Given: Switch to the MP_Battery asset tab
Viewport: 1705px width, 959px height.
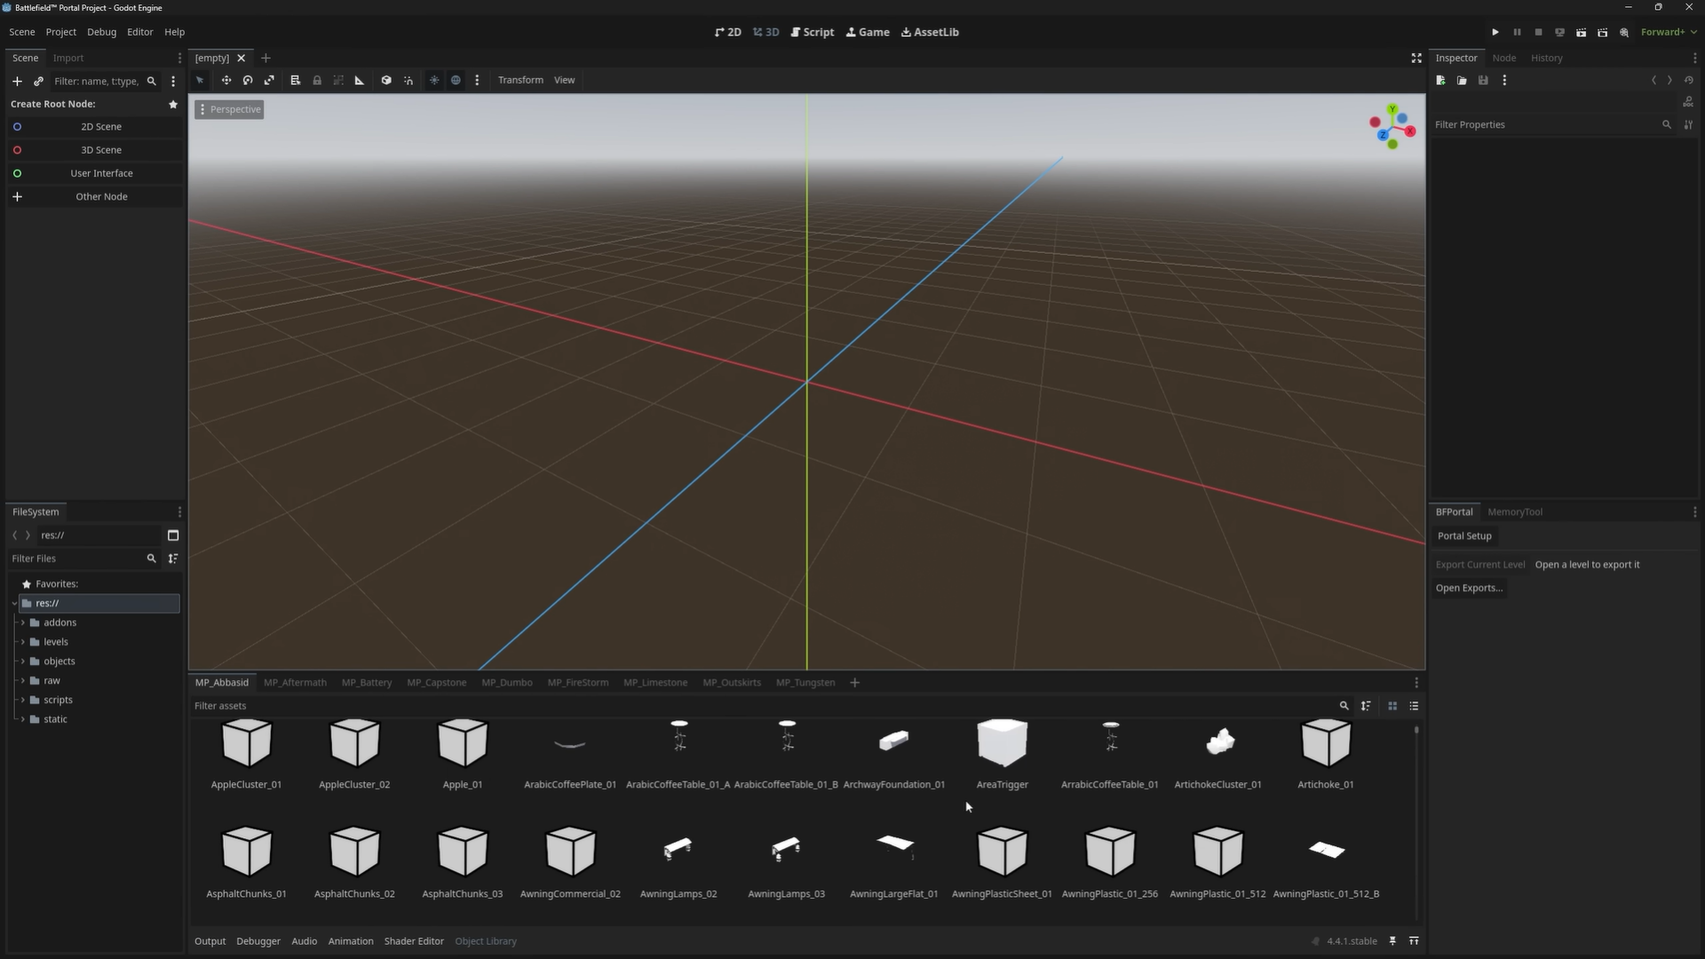Looking at the screenshot, I should tap(366, 683).
